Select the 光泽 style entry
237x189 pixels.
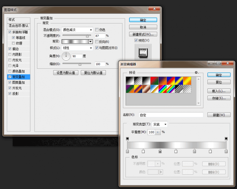[x=18, y=66]
